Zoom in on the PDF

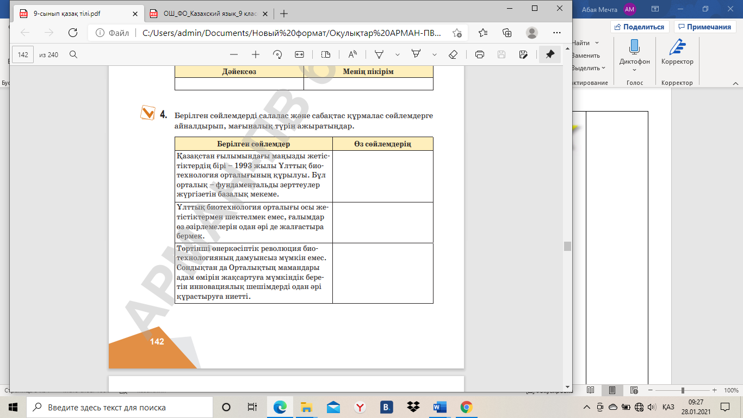256,54
